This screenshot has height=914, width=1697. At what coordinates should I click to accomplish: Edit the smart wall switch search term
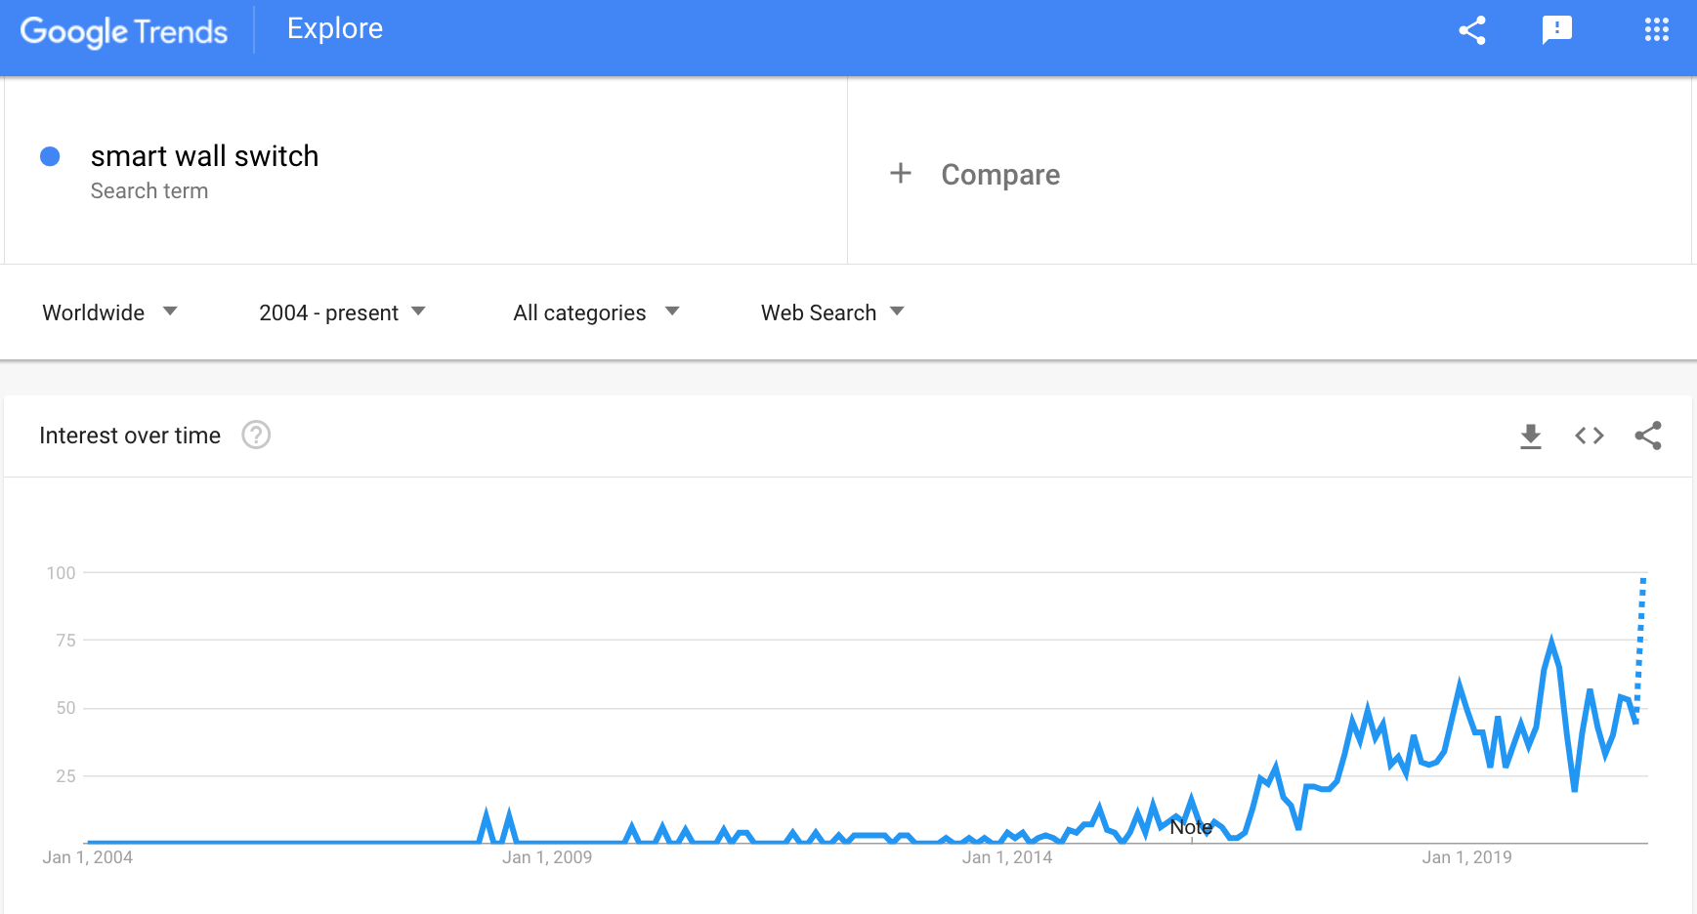coord(204,156)
